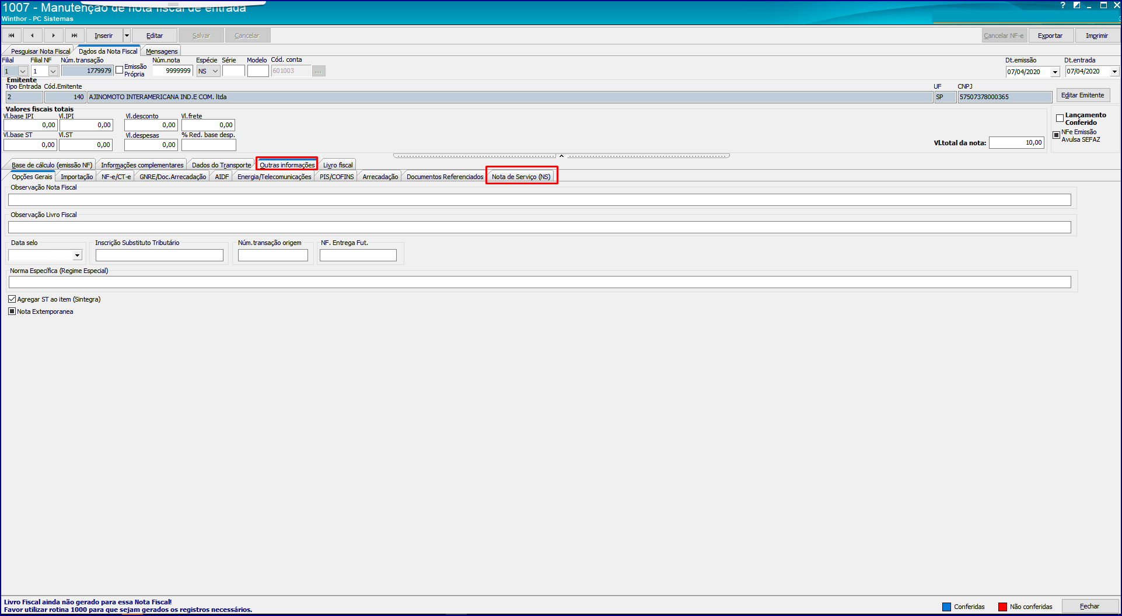Click the Imprimir button
Image resolution: width=1122 pixels, height=616 pixels.
[1097, 36]
